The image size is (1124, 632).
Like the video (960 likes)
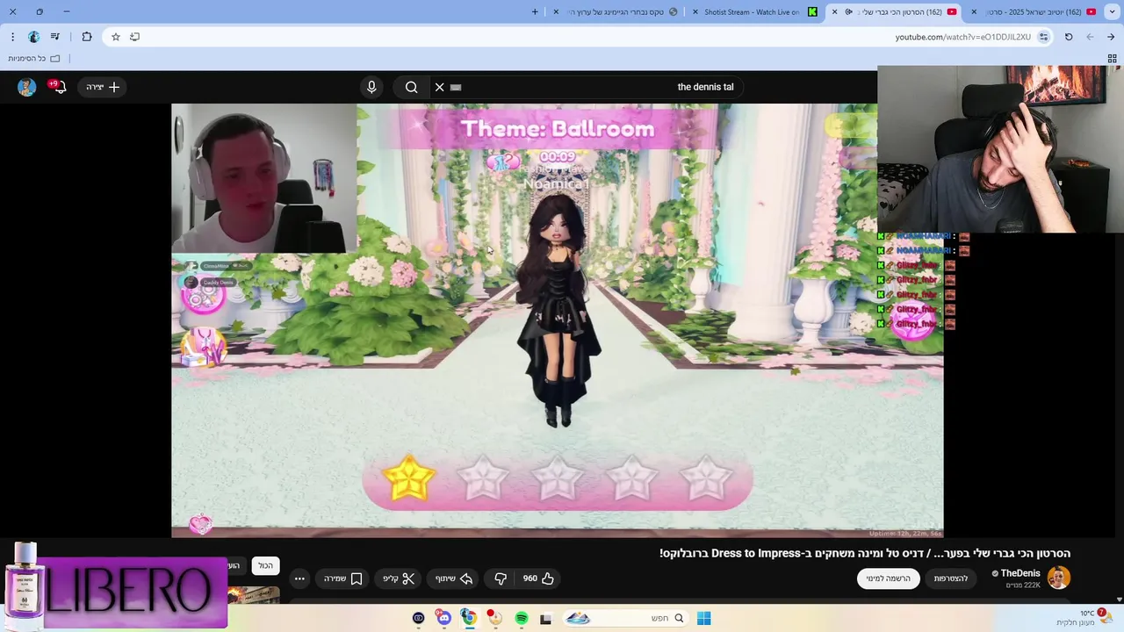[538, 578]
